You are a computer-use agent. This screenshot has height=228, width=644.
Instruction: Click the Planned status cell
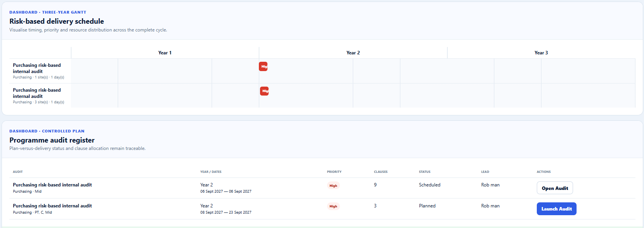tap(427, 206)
